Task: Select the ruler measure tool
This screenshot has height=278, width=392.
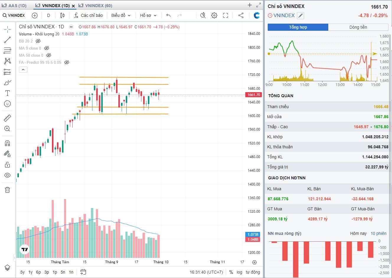Action: point(7,118)
